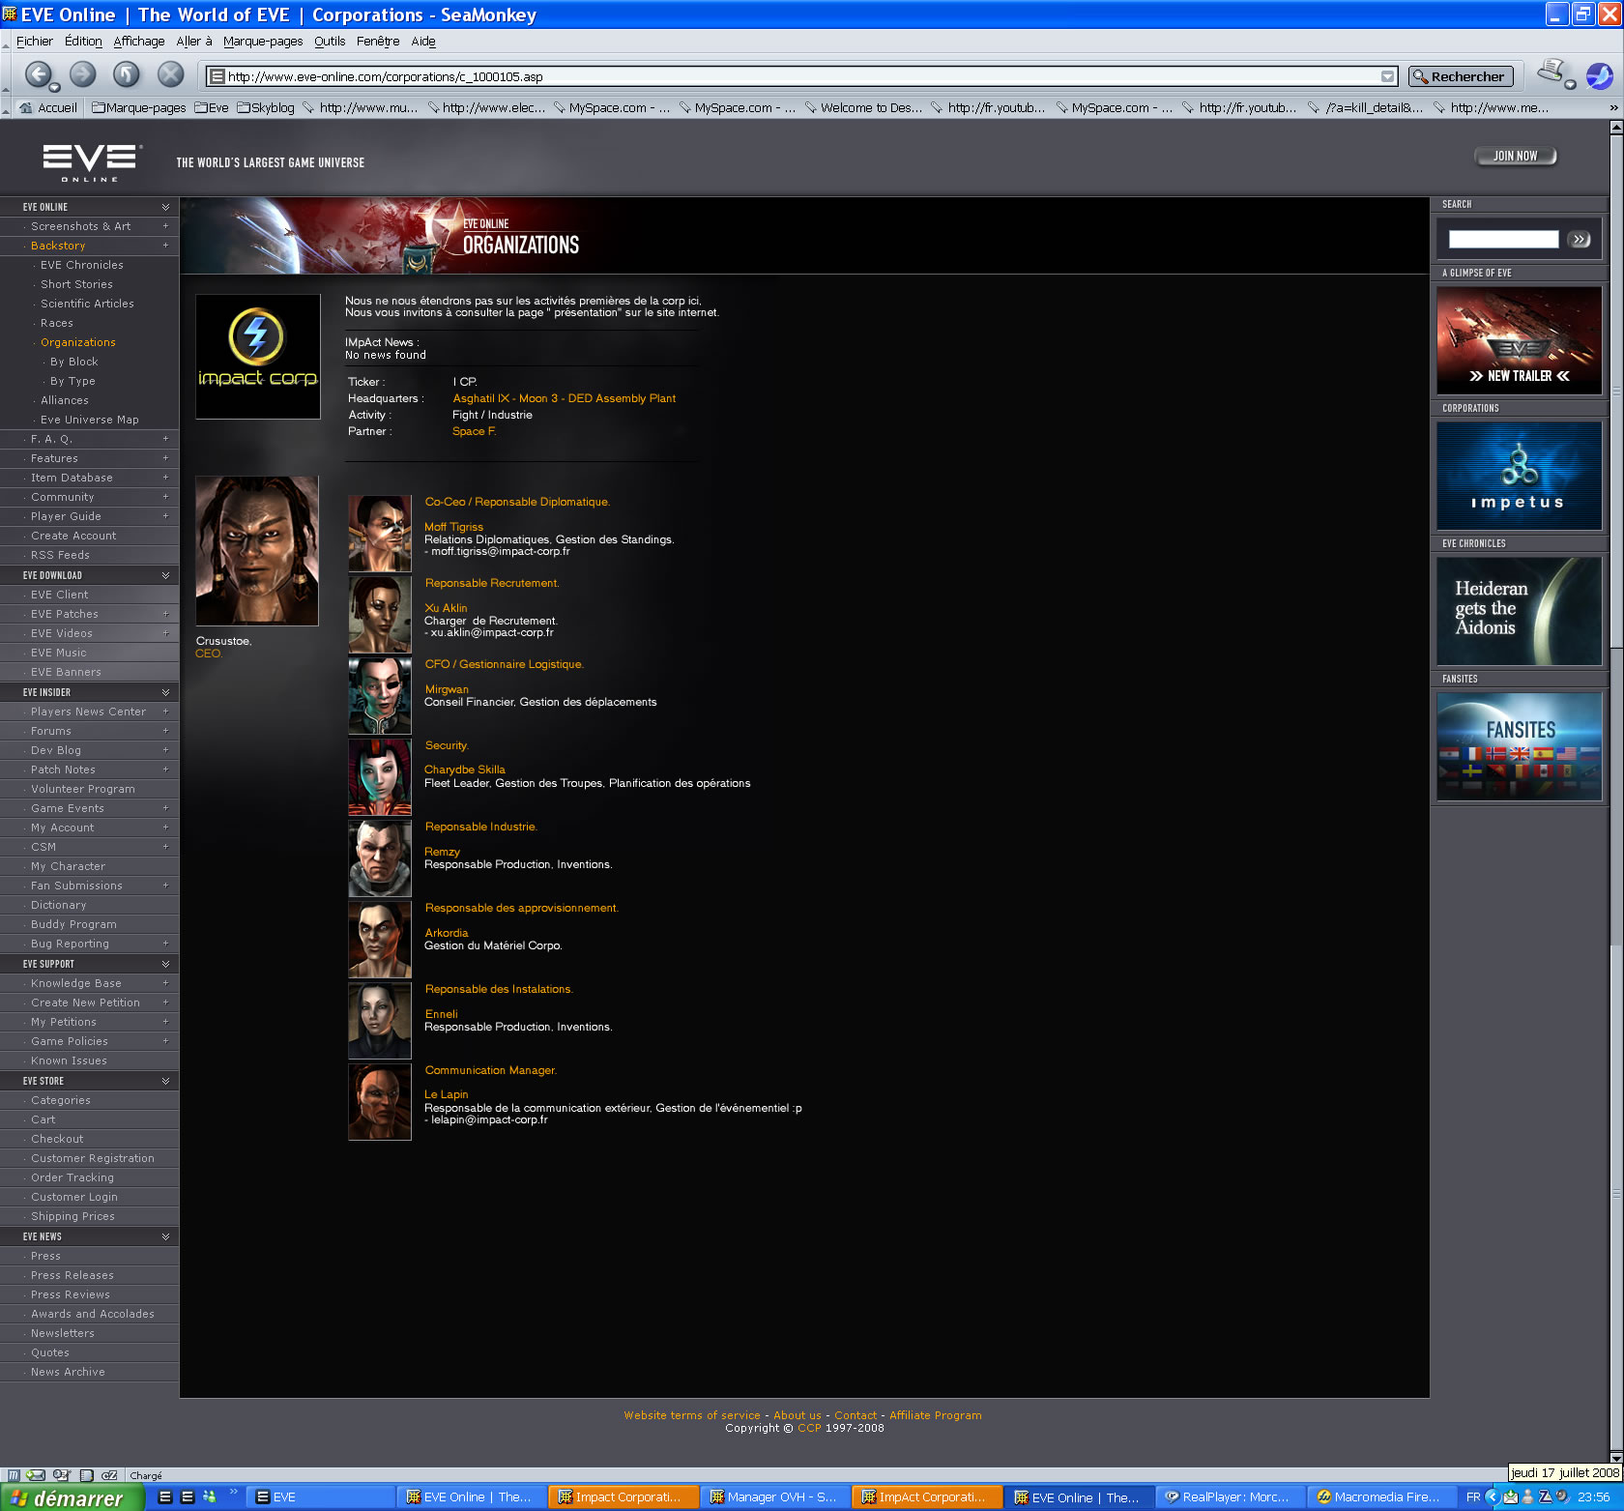Open the Marque-pages menu
The width and height of the screenshot is (1624, 1511).
point(263,41)
